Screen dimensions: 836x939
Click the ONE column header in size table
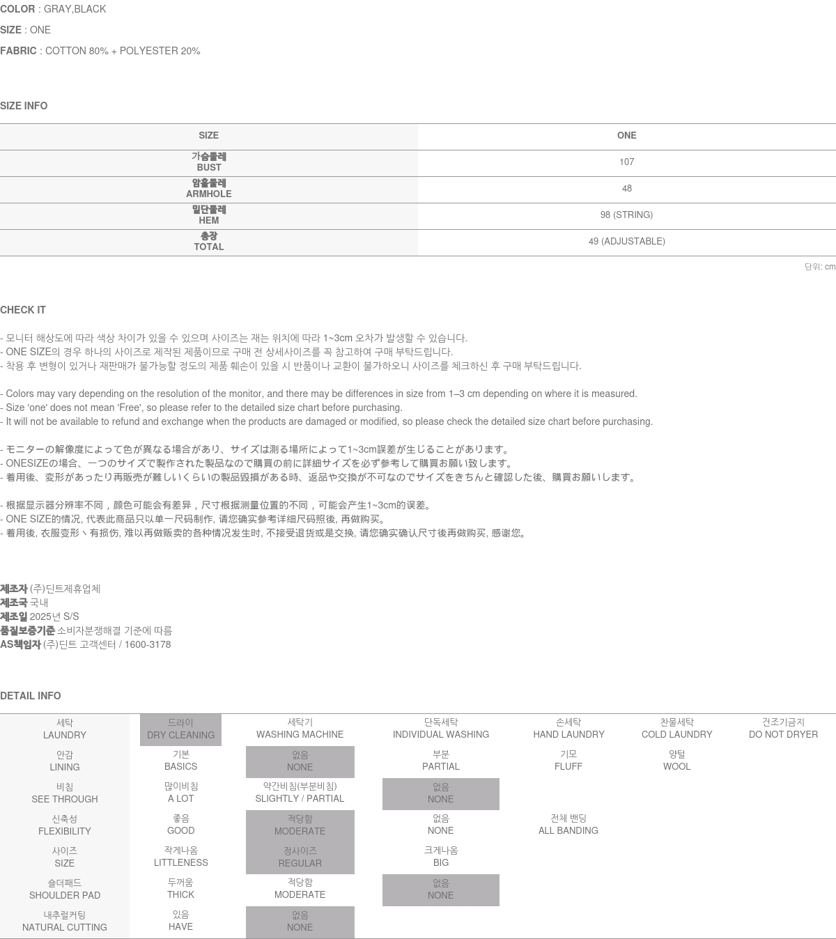click(x=626, y=136)
